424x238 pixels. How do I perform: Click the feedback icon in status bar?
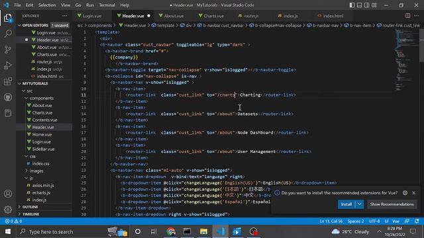407,221
